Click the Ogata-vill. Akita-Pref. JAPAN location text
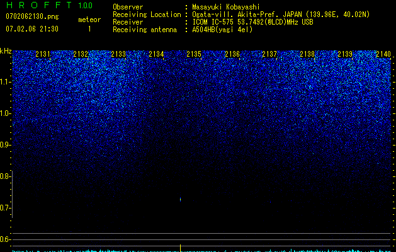 click(281, 14)
